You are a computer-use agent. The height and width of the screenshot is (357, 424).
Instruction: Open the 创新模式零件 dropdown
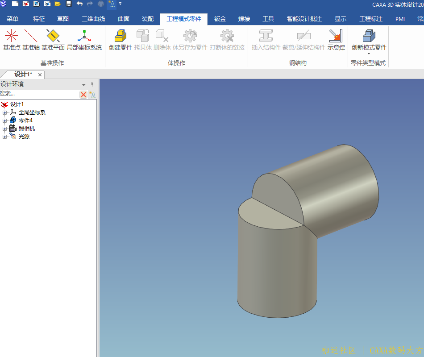click(x=369, y=54)
